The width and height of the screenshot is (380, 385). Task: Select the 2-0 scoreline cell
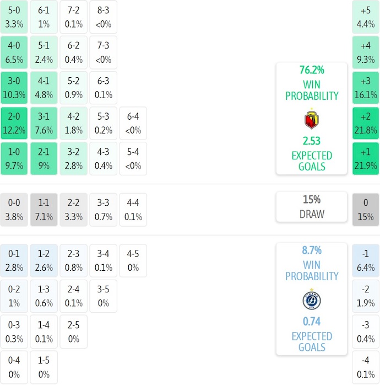click(14, 124)
